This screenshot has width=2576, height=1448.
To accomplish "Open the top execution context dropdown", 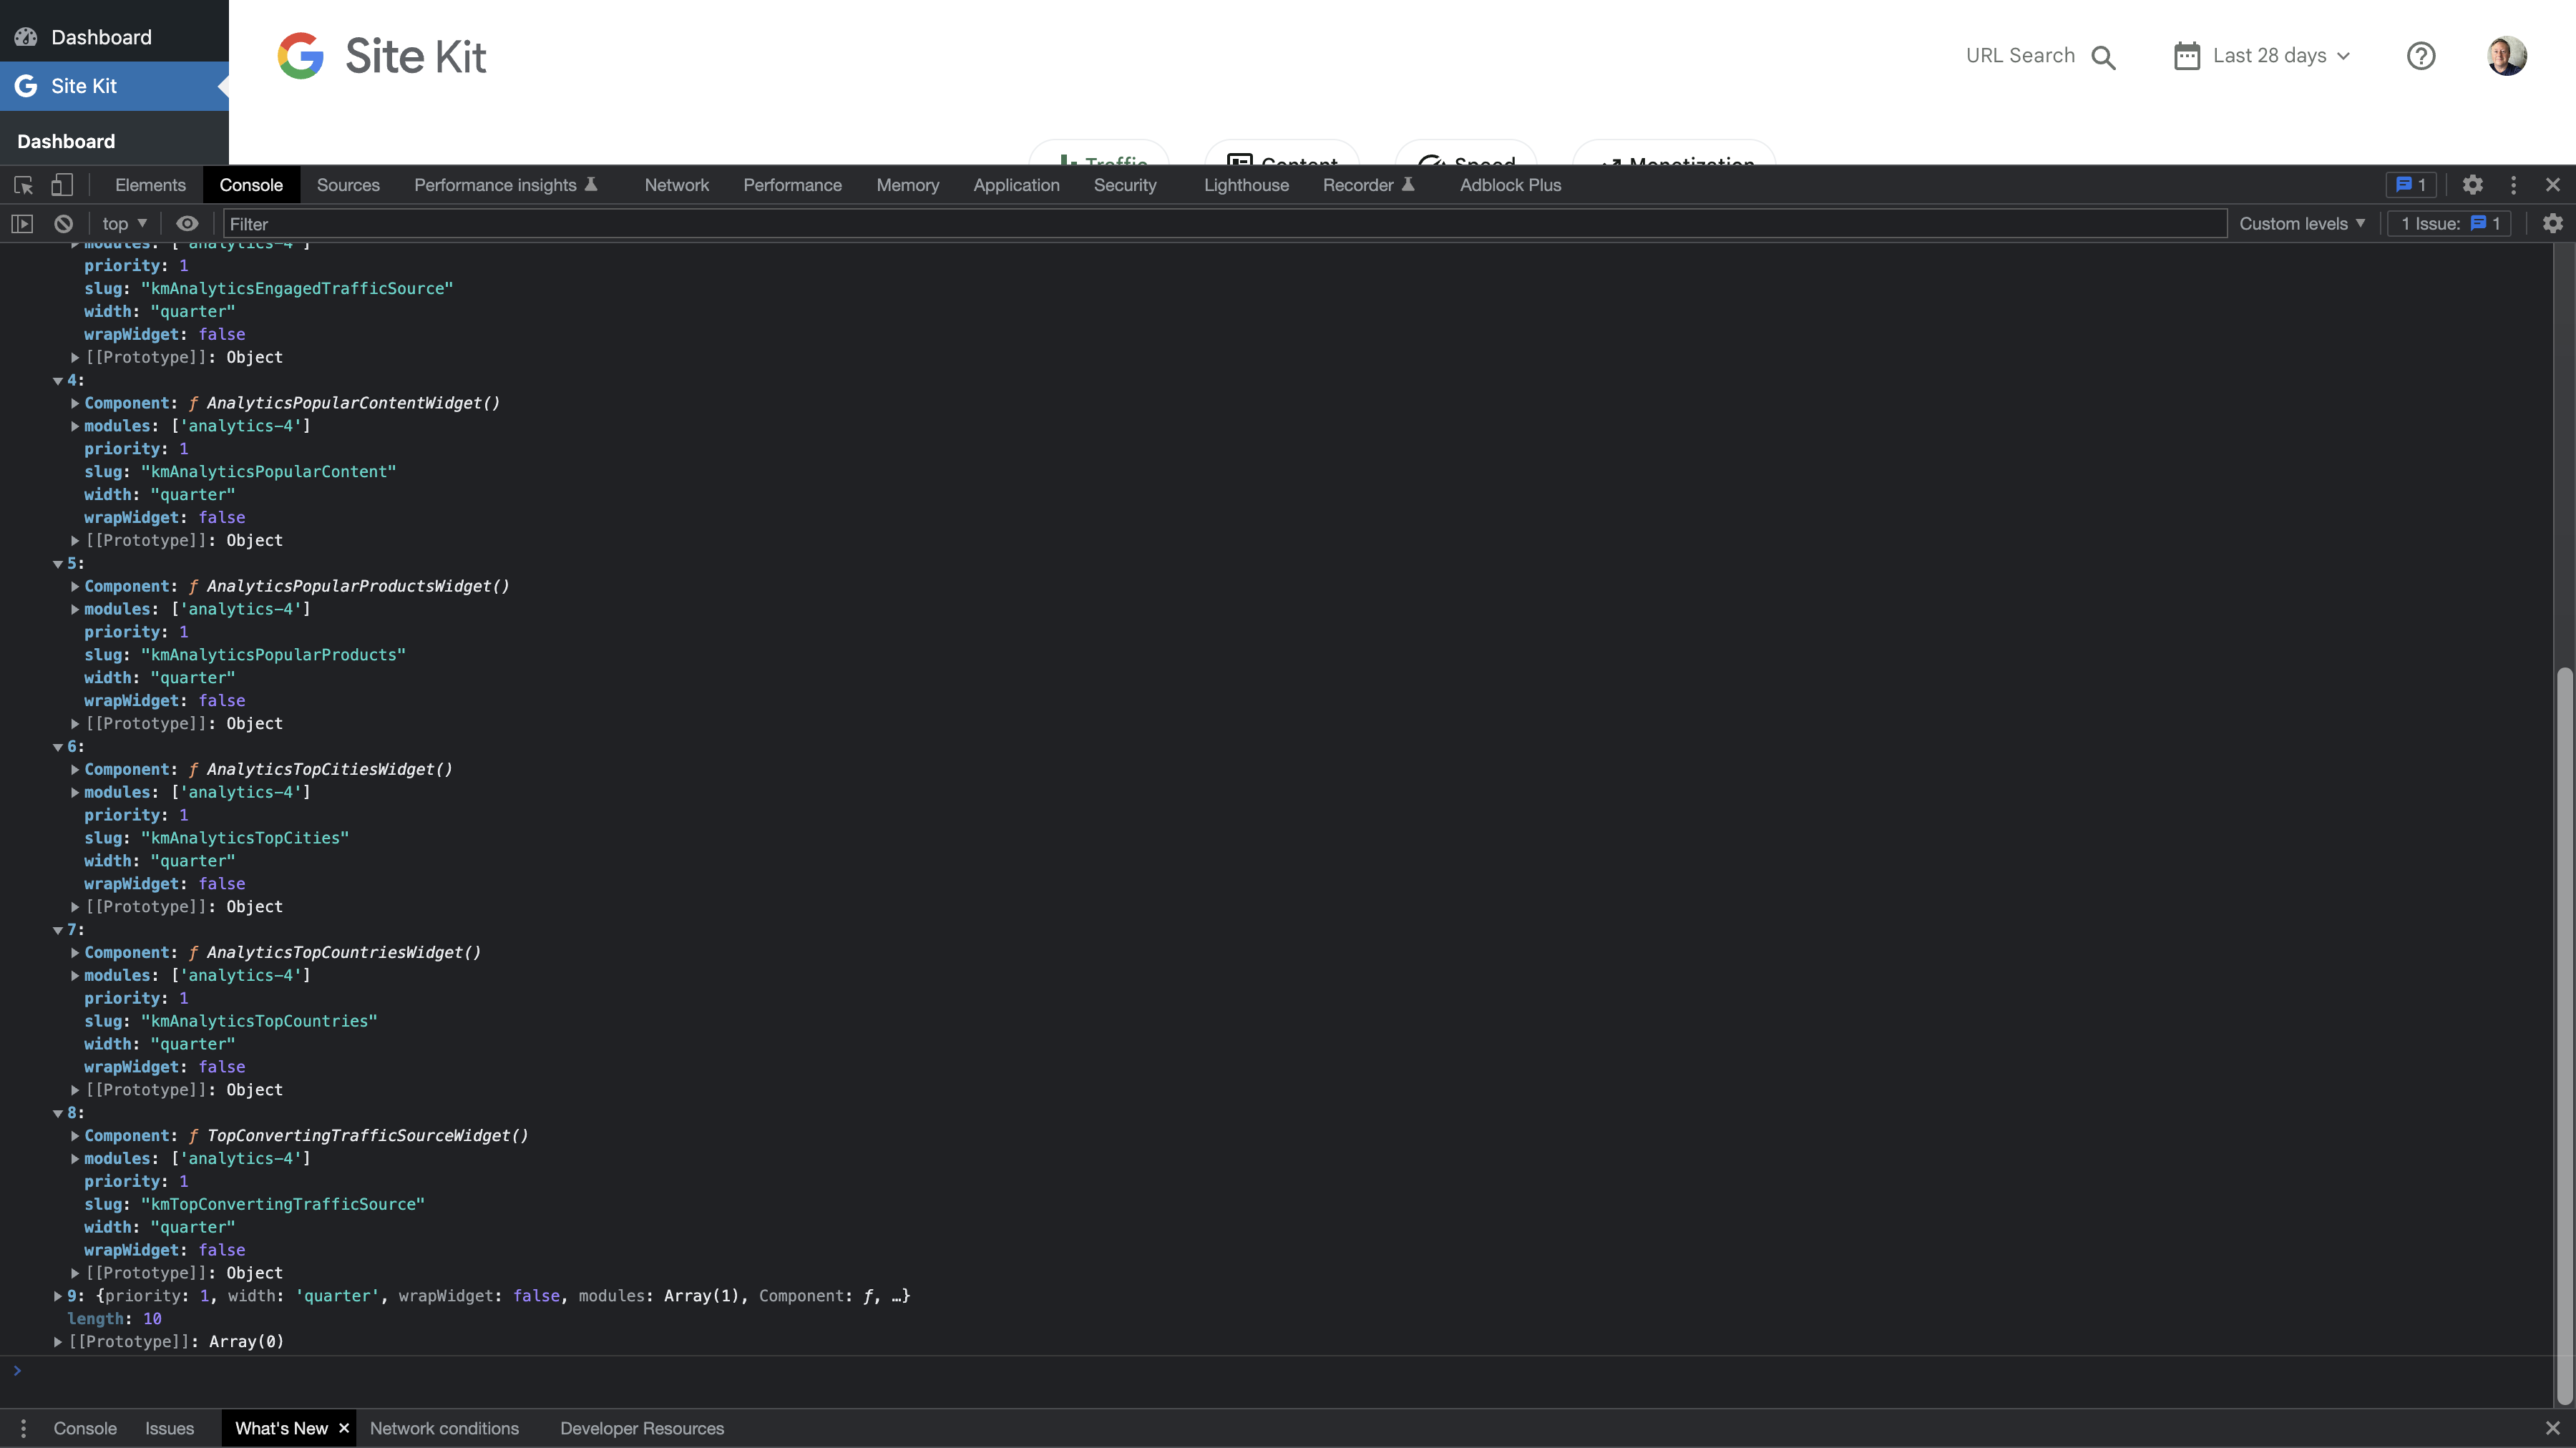I will 122,223.
